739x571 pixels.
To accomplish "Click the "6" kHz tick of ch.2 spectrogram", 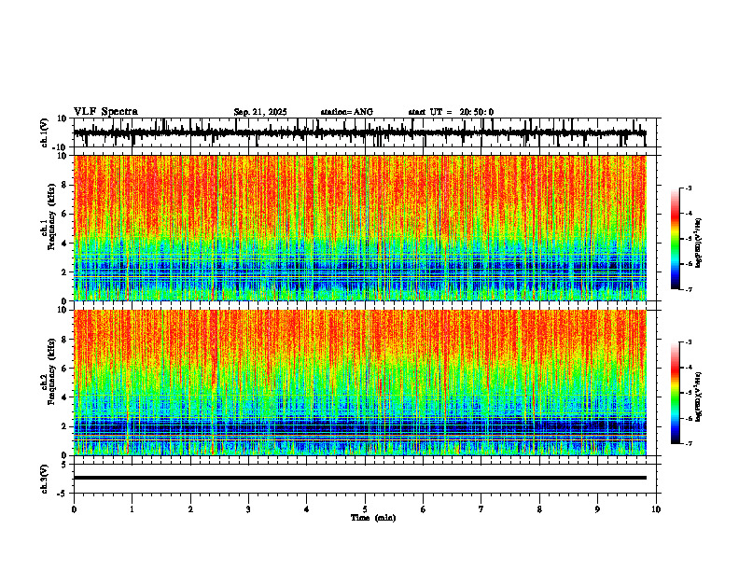I will tap(65, 368).
